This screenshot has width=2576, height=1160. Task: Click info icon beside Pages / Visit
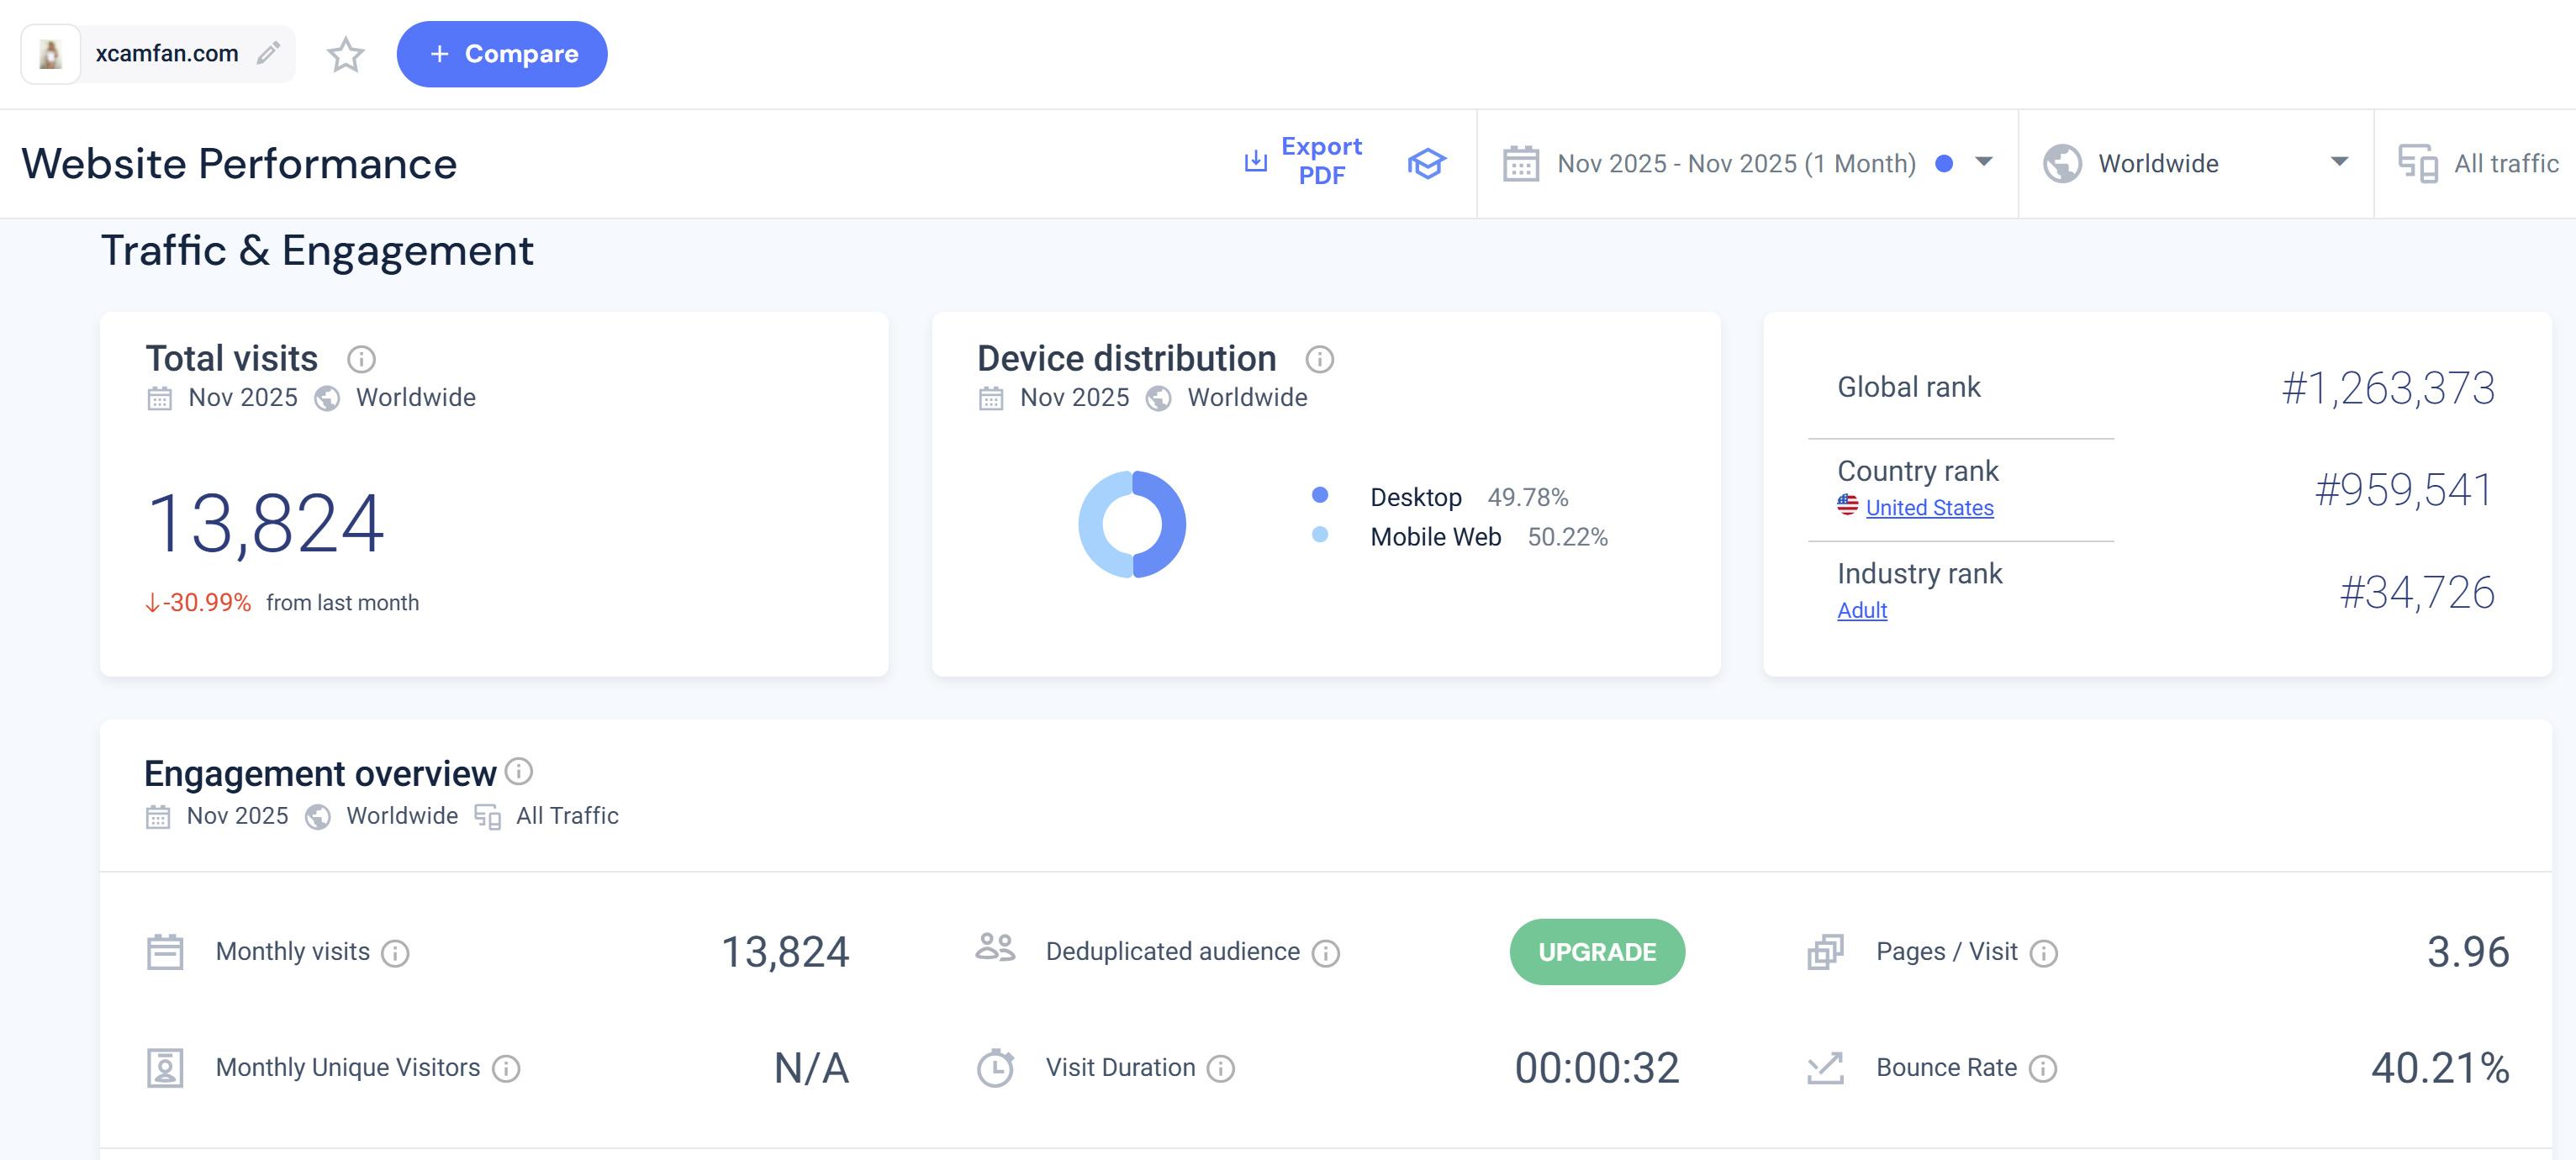point(2043,953)
